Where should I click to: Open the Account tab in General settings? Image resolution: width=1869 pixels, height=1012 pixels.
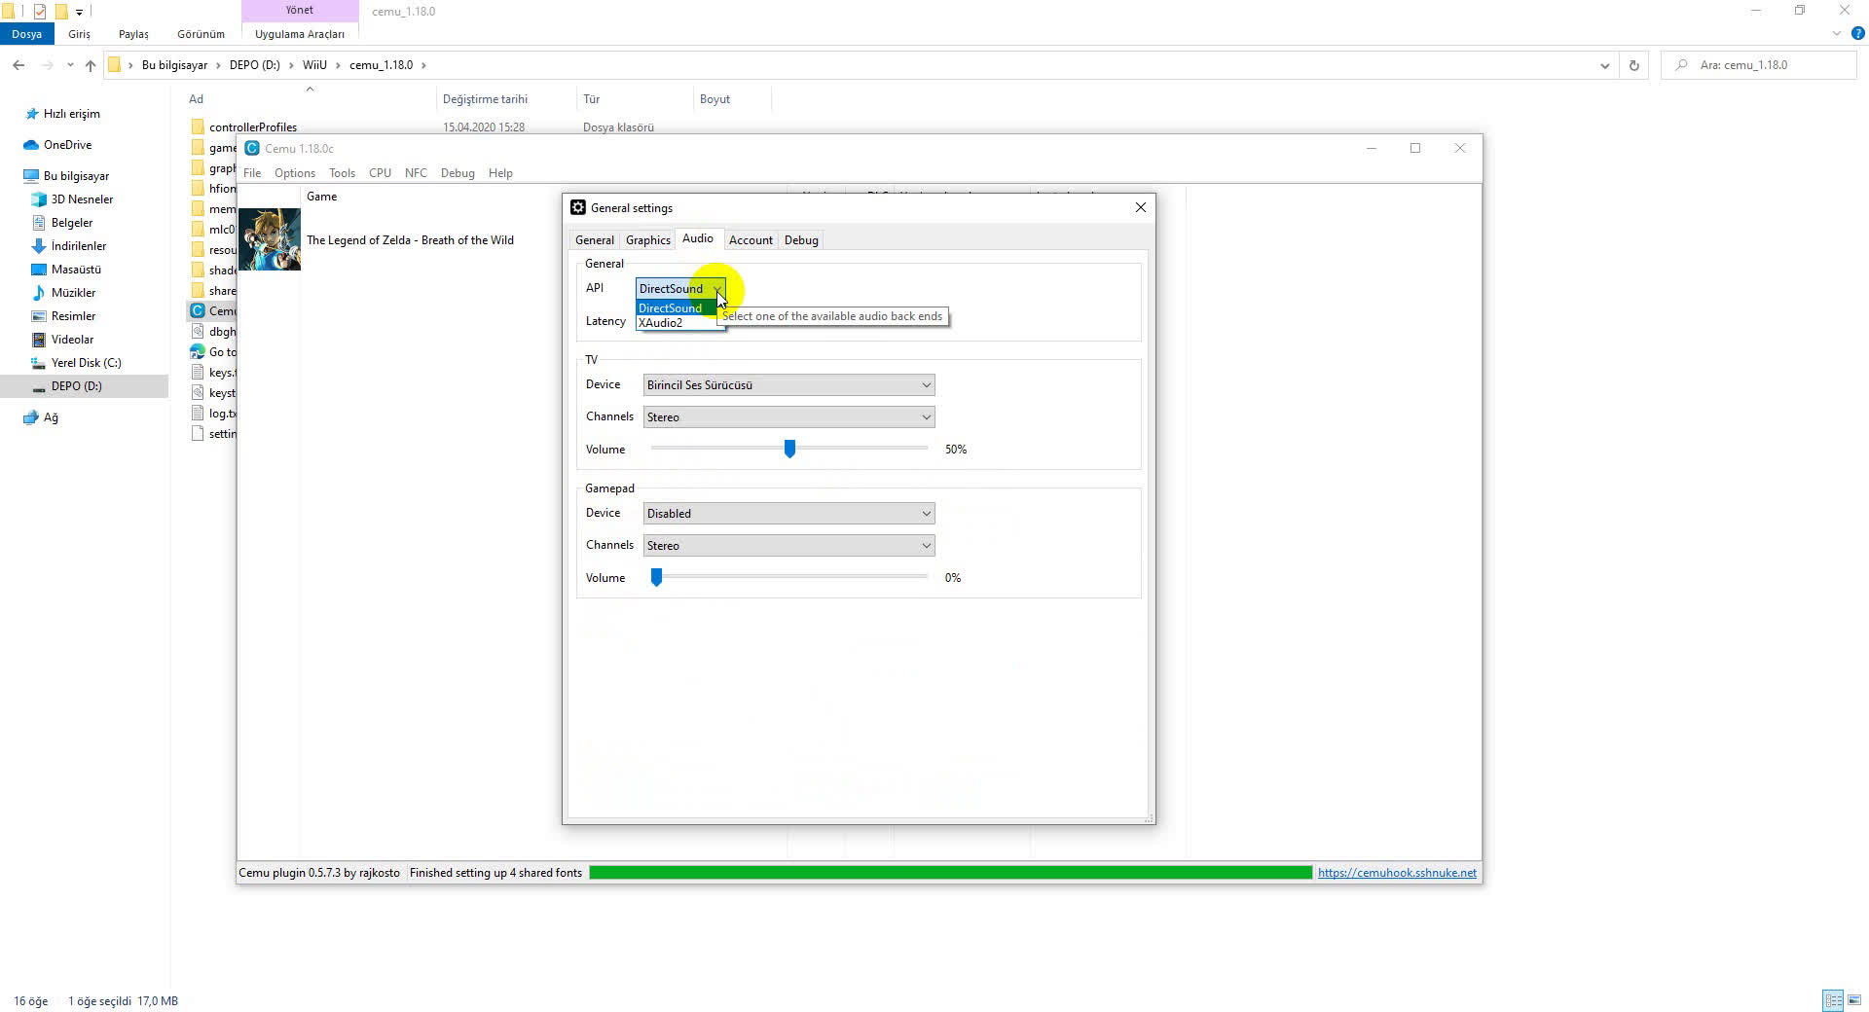coord(750,240)
